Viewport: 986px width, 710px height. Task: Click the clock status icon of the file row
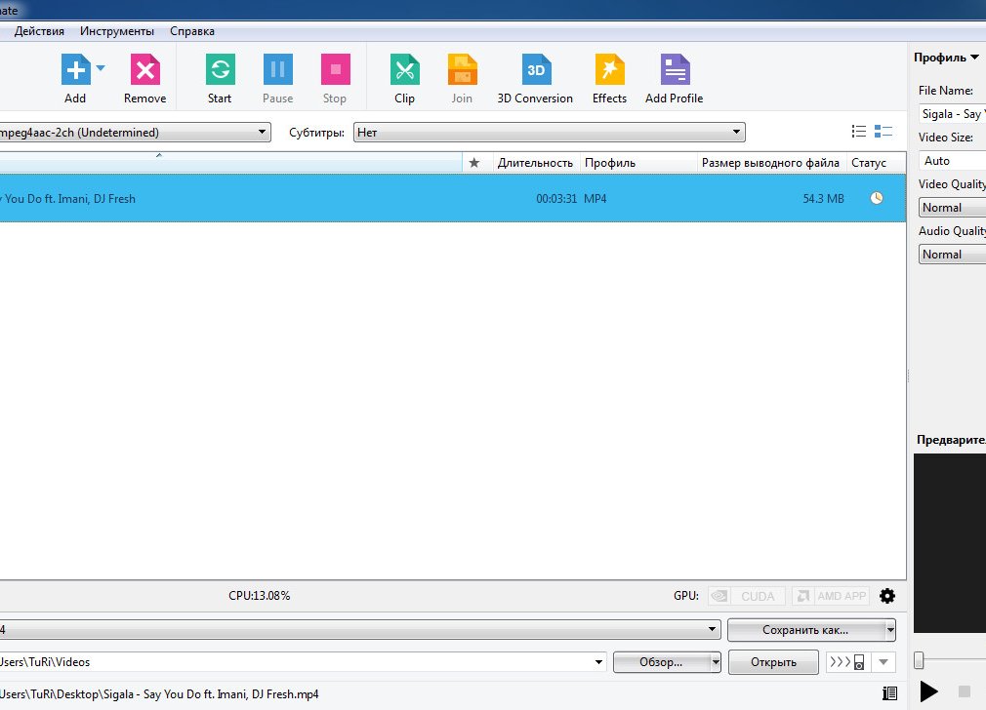(x=877, y=199)
